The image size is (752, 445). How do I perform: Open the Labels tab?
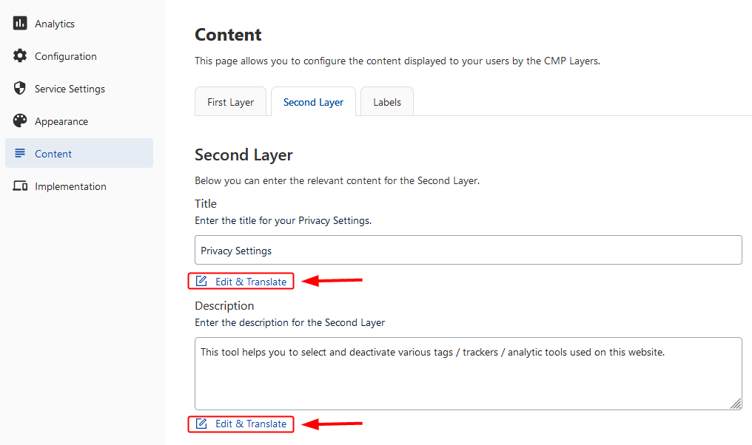click(386, 101)
